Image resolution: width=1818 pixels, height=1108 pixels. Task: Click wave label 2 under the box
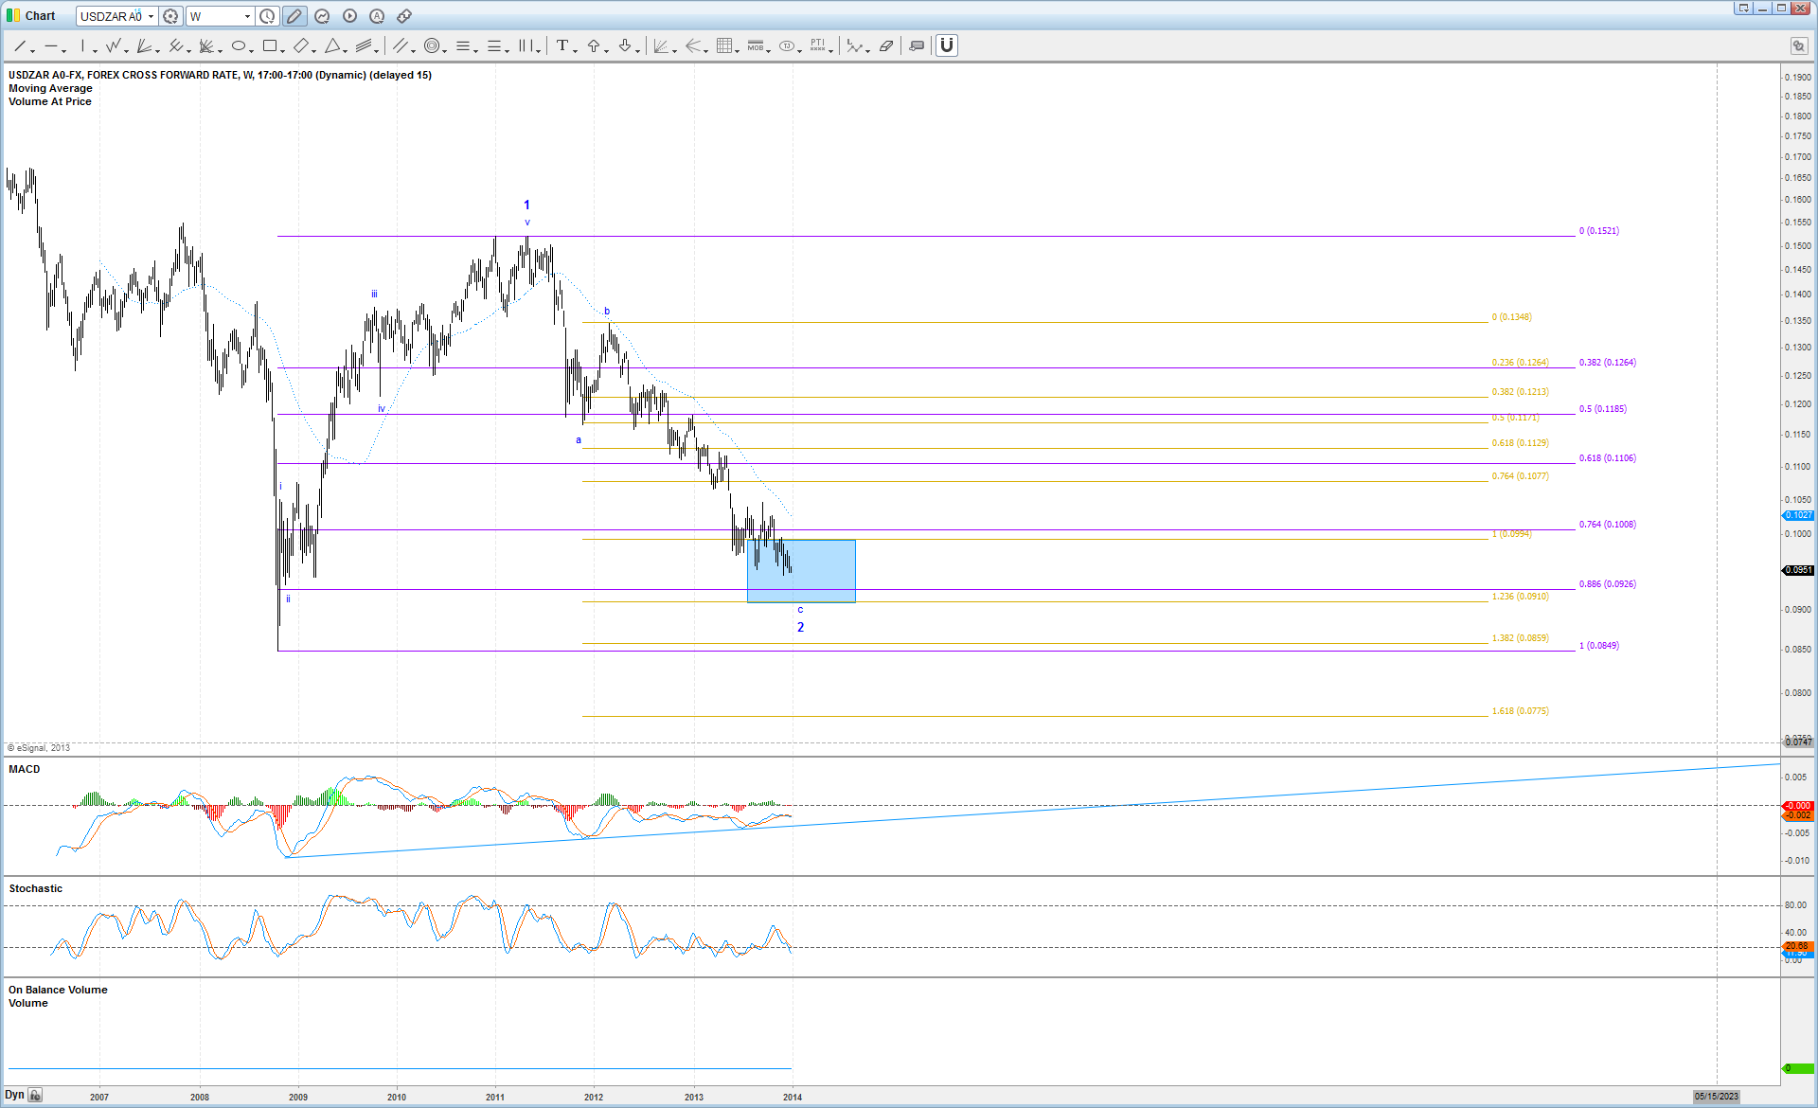coord(800,627)
